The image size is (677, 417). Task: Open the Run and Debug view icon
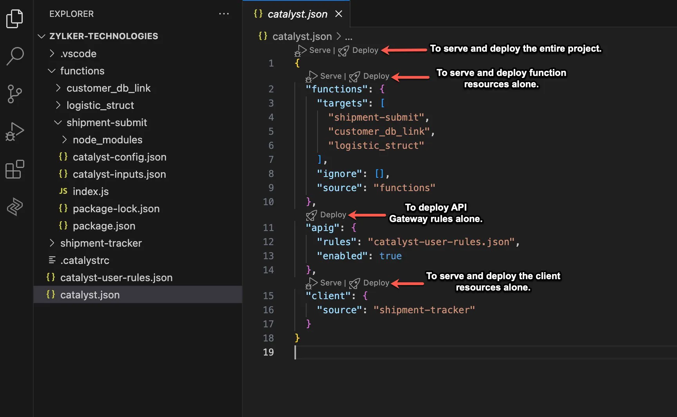[15, 132]
